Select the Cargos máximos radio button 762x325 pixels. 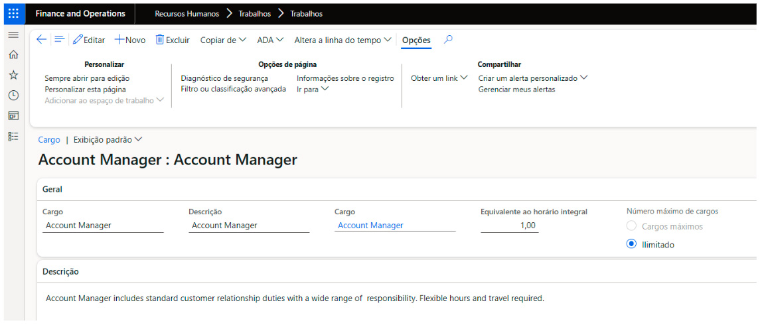[631, 226]
